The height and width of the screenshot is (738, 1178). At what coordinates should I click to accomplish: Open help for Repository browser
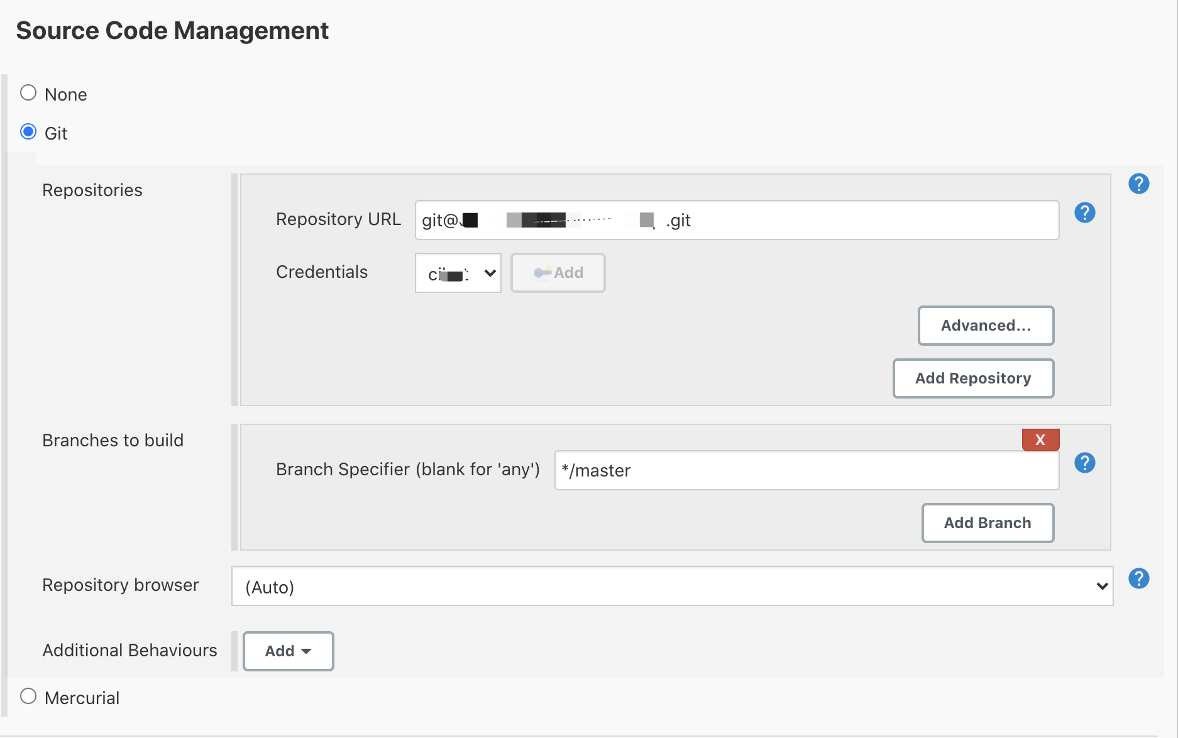tap(1138, 578)
